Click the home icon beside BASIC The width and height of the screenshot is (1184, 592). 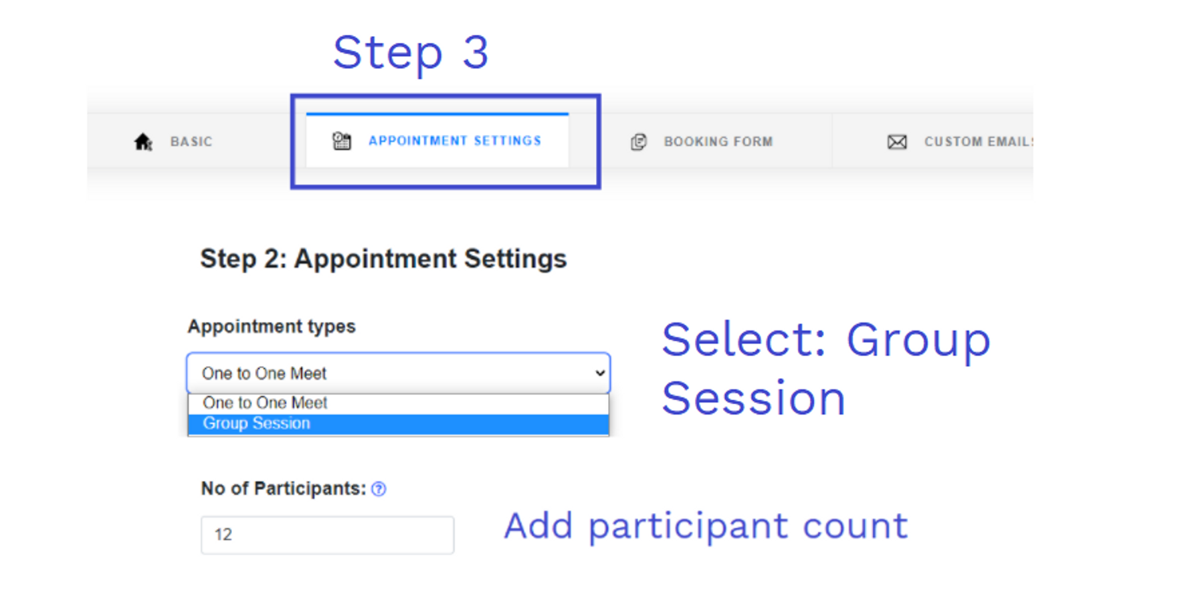(x=143, y=142)
